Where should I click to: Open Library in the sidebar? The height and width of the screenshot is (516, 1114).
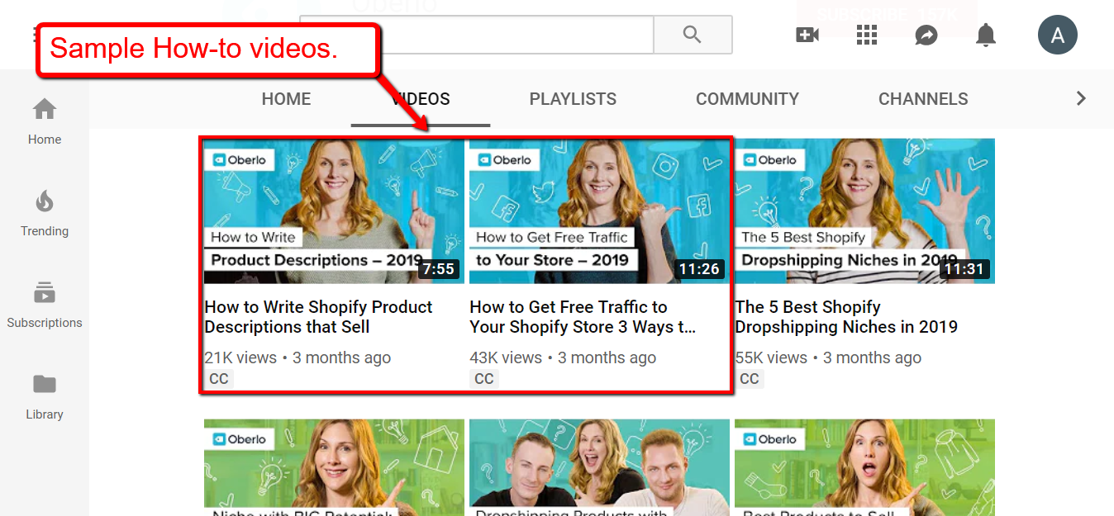45,396
